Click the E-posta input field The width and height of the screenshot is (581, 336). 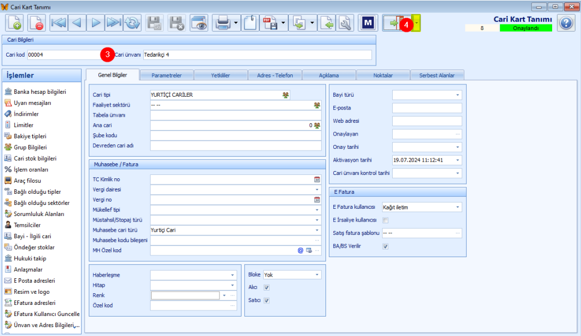427,108
